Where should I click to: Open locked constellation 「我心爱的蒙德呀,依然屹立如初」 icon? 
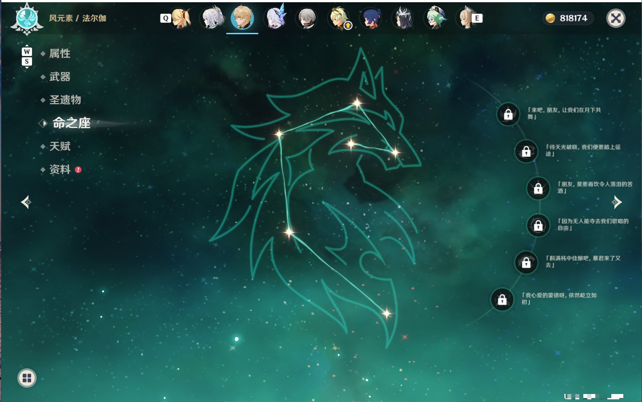click(502, 299)
